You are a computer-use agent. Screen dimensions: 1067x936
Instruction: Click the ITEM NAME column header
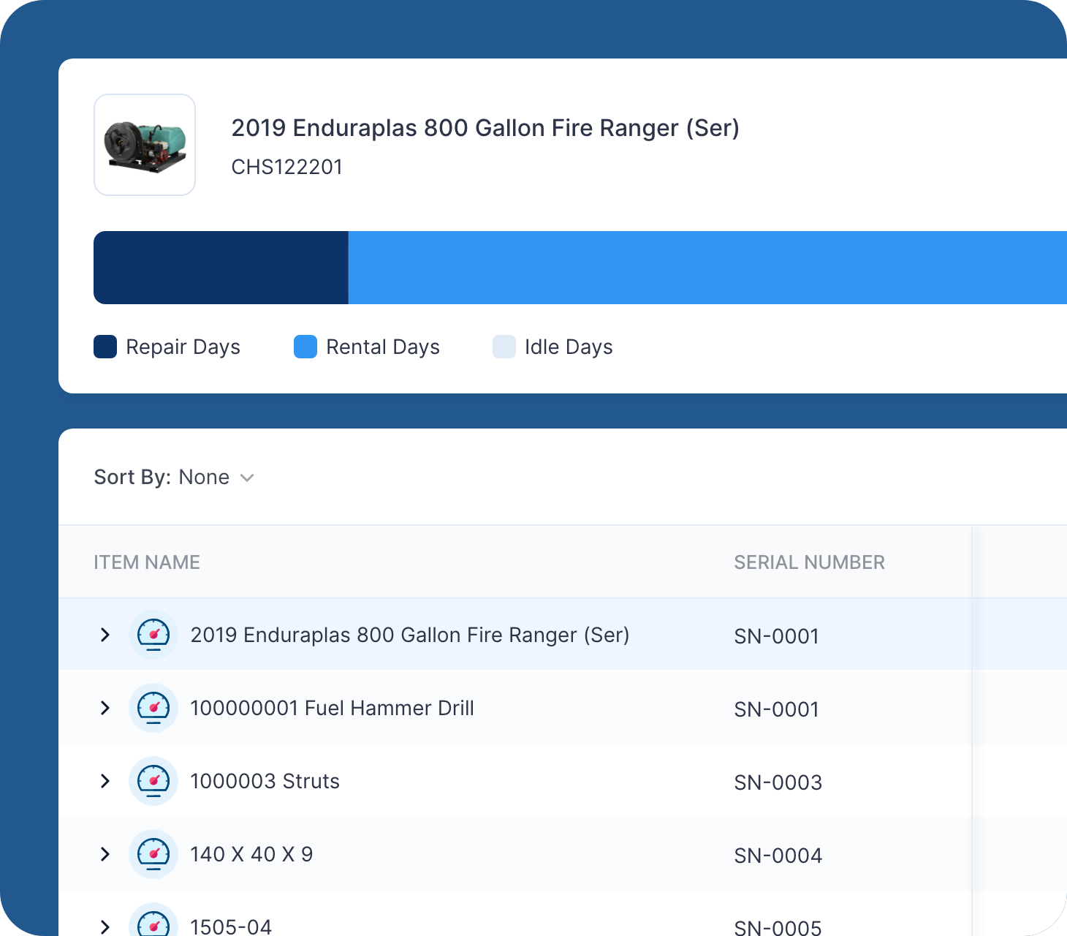(147, 562)
